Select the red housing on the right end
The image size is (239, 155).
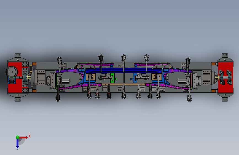click(225, 77)
